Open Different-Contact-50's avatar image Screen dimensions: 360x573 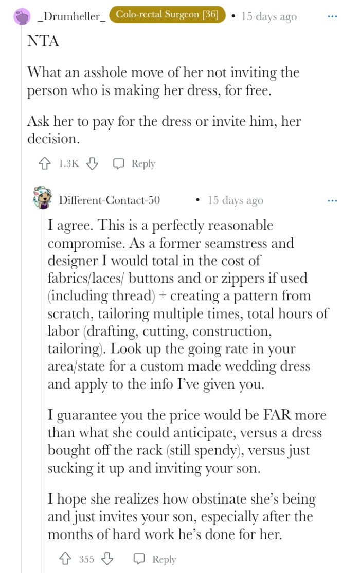[x=42, y=198]
